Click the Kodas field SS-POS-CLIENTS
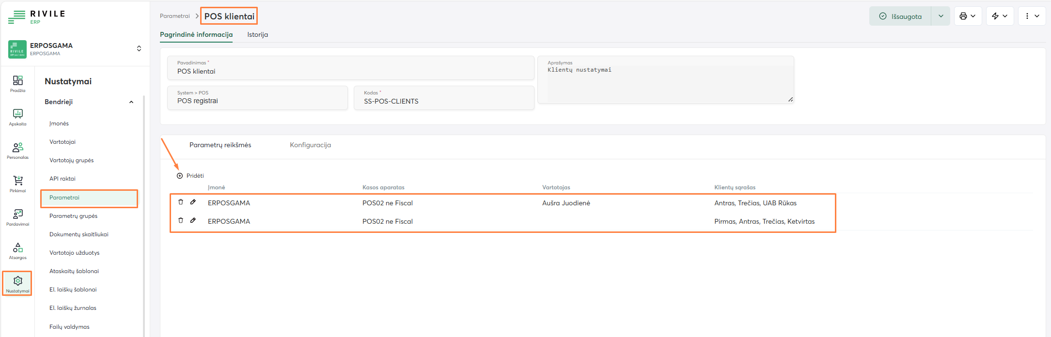1051x337 pixels. [443, 101]
